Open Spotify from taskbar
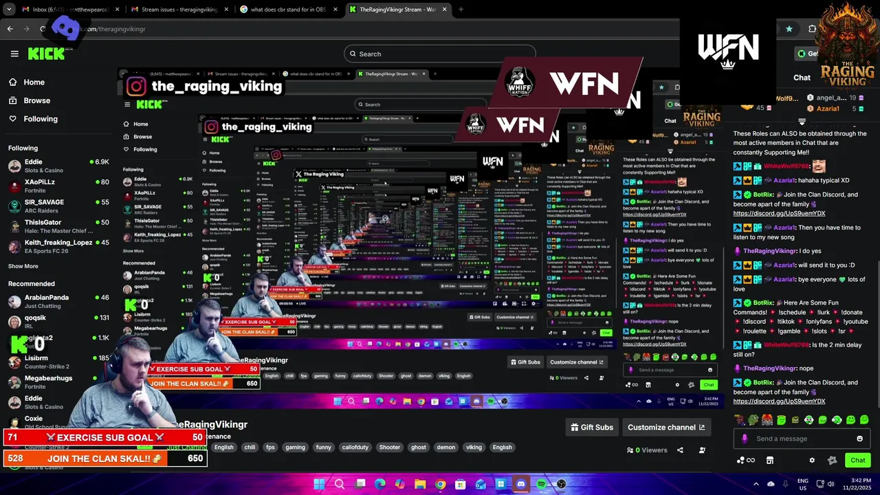Image resolution: width=880 pixels, height=495 pixels. coord(541,484)
